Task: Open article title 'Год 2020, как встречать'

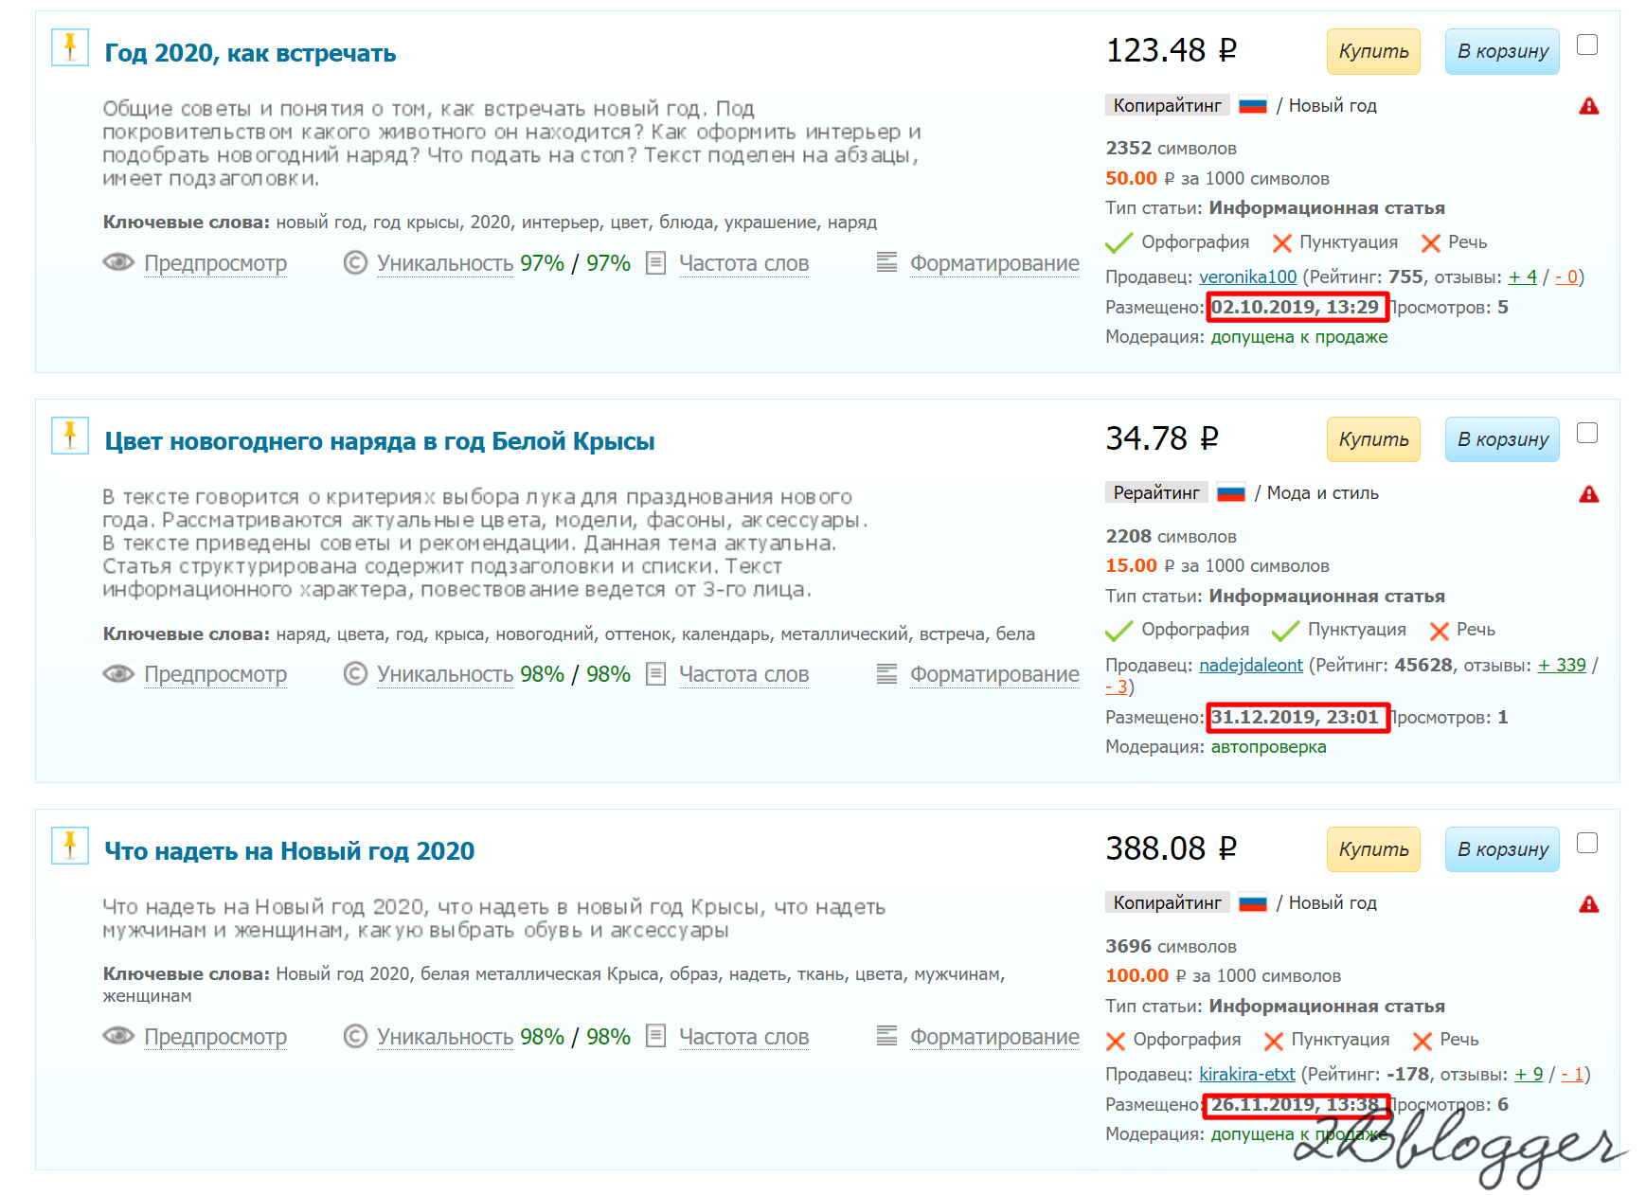Action: (250, 53)
